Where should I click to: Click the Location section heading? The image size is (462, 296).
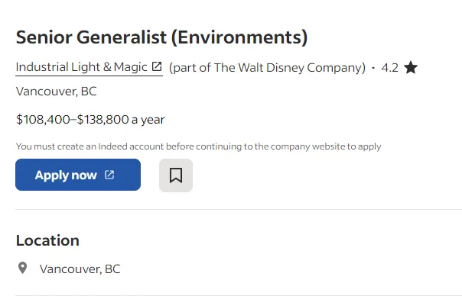[47, 240]
